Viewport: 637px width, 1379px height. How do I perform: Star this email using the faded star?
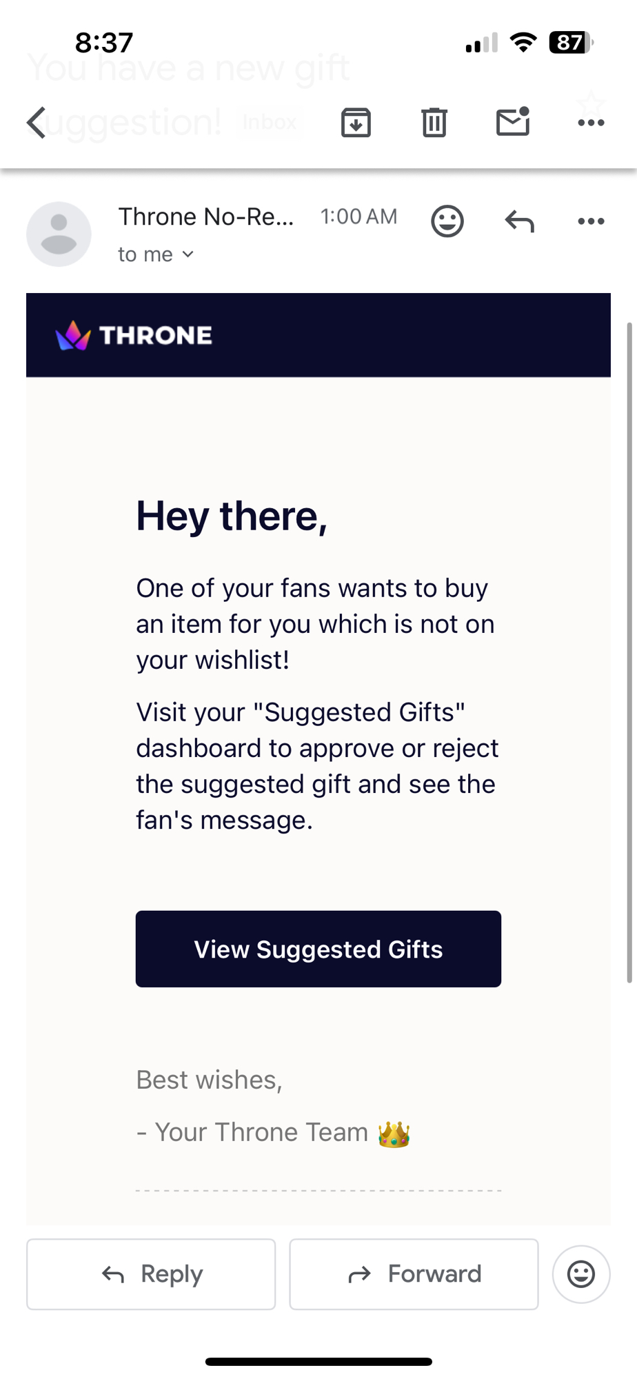[x=591, y=103]
